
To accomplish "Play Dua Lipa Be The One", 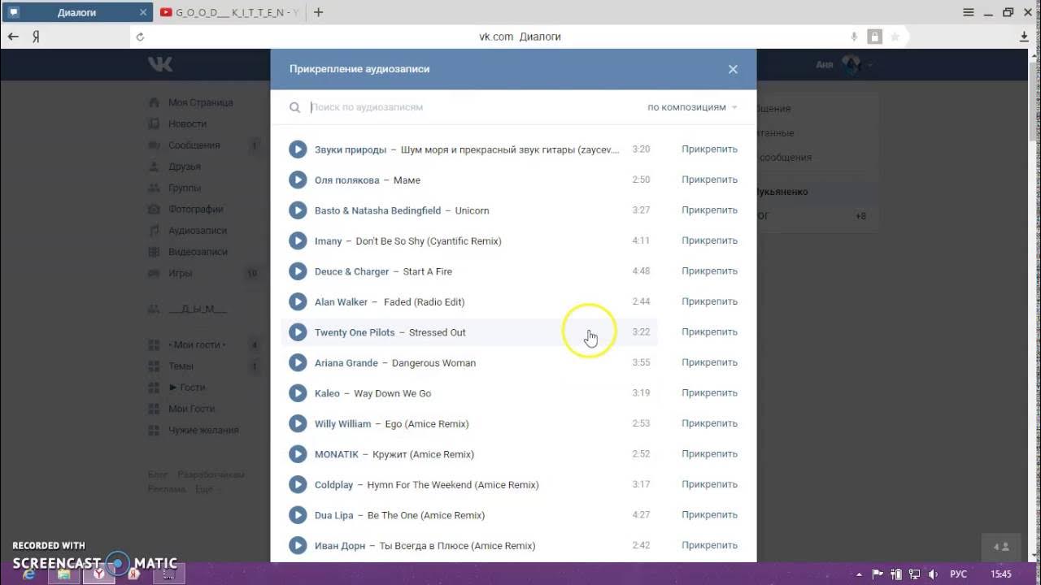I will [x=298, y=515].
